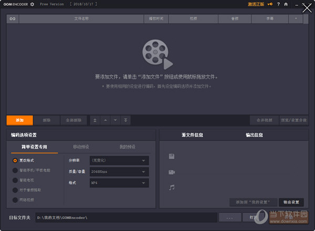Switch to the 移动预设 tab
Image resolution: width=315 pixels, height=231 pixels.
pos(81,147)
